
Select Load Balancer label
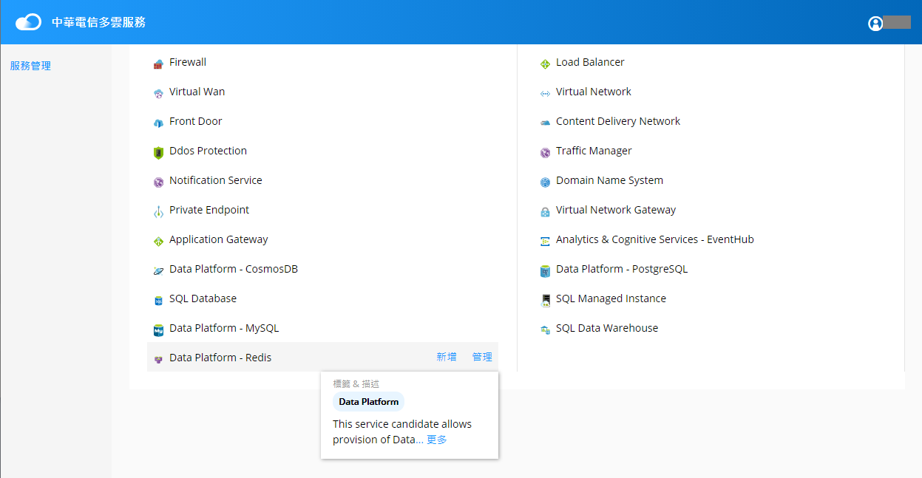click(590, 62)
